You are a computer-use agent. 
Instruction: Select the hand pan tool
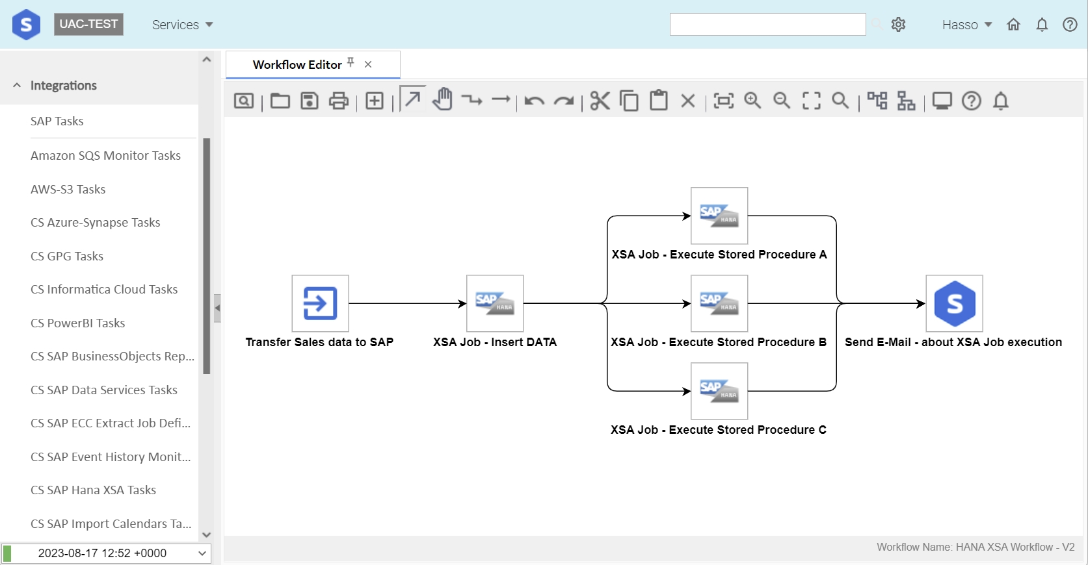click(x=442, y=99)
